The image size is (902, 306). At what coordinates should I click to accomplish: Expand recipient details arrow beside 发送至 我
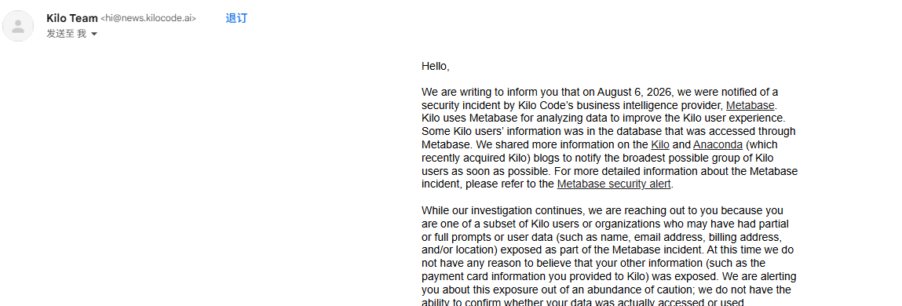(94, 35)
